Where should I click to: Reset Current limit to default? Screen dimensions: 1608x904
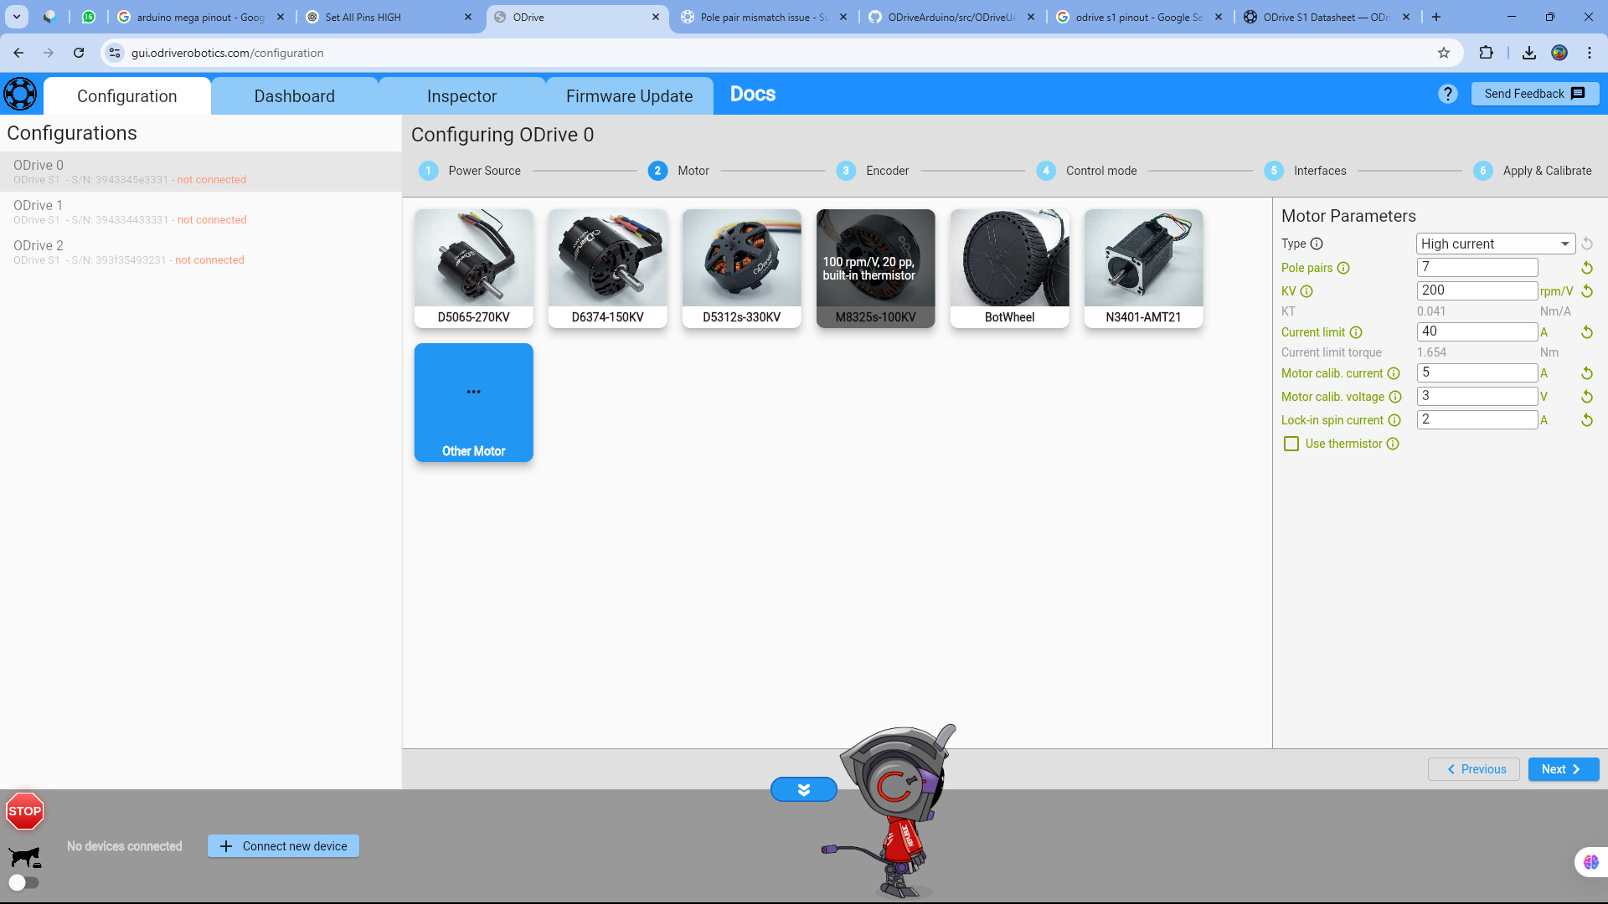click(1587, 332)
